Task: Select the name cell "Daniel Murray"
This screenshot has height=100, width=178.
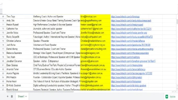Action: tap(19, 49)
